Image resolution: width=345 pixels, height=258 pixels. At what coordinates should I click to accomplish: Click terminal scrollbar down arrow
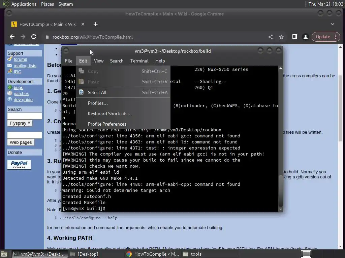click(x=281, y=210)
